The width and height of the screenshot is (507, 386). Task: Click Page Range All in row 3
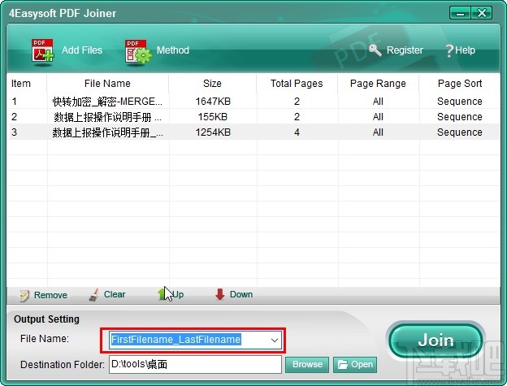click(x=378, y=132)
